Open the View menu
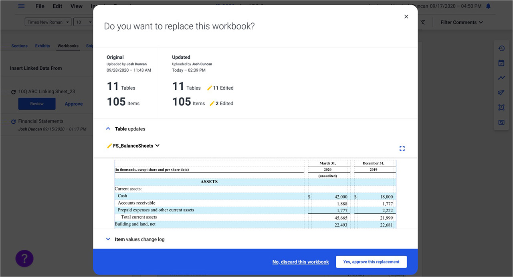This screenshot has width=513, height=277. (x=76, y=6)
